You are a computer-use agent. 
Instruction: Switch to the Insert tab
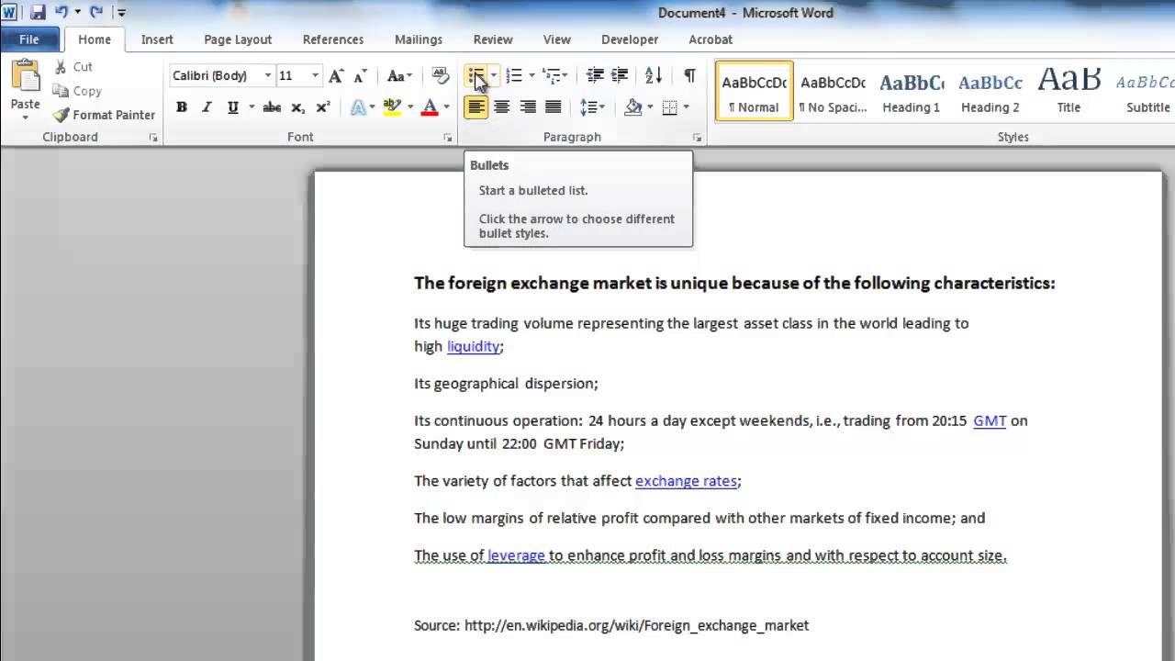157,39
